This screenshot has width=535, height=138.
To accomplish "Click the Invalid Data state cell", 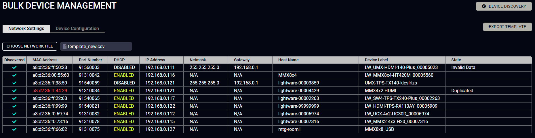I will [x=463, y=68].
